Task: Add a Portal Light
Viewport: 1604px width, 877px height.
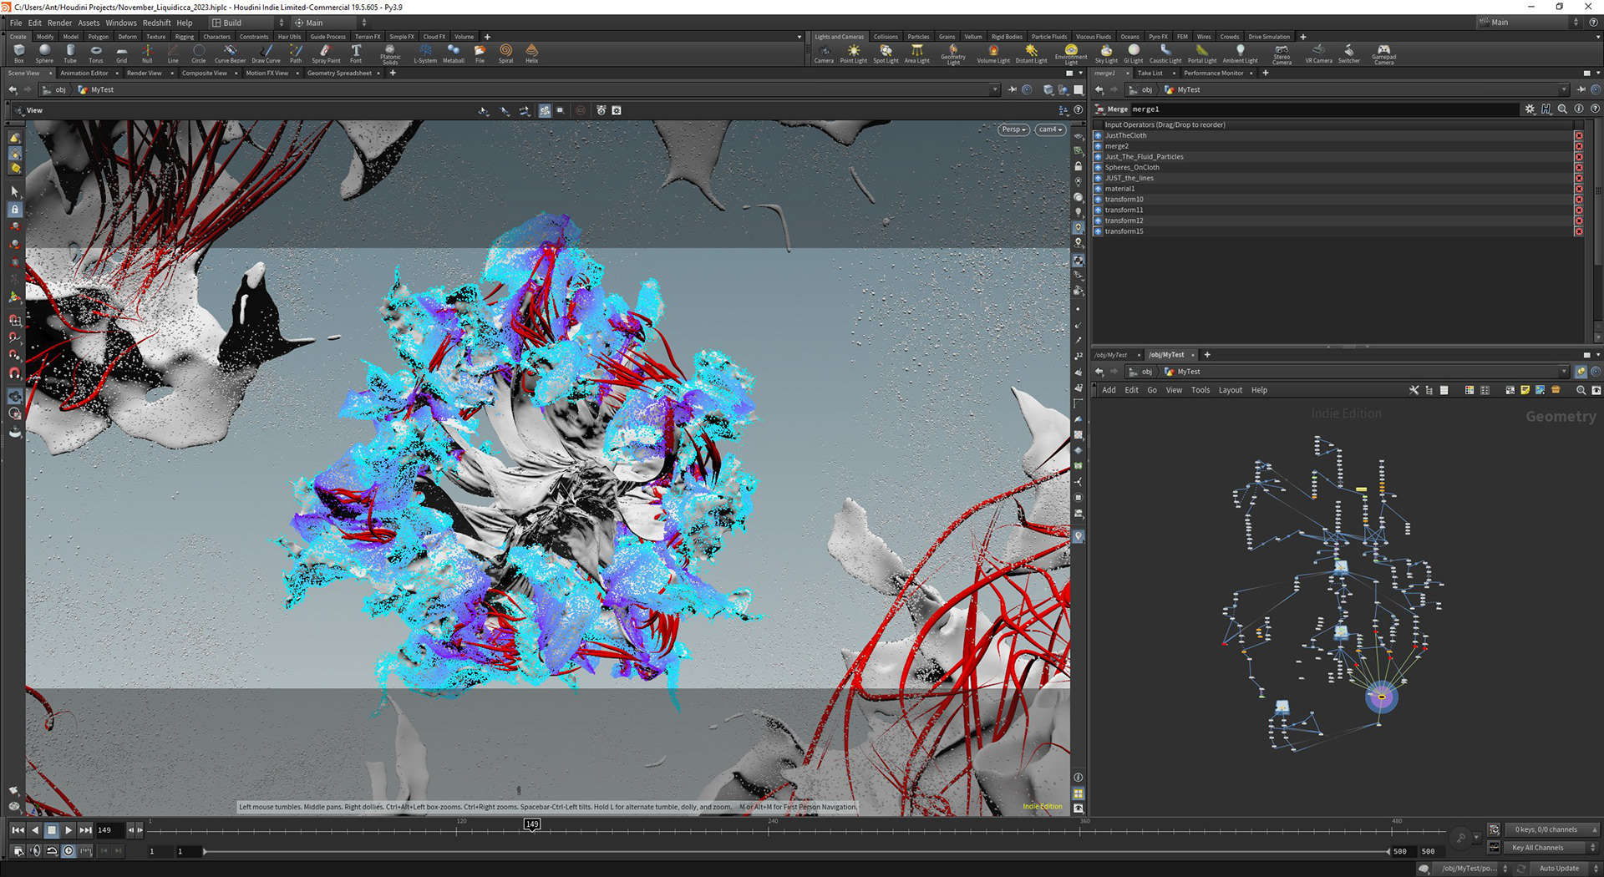Action: click(1202, 53)
